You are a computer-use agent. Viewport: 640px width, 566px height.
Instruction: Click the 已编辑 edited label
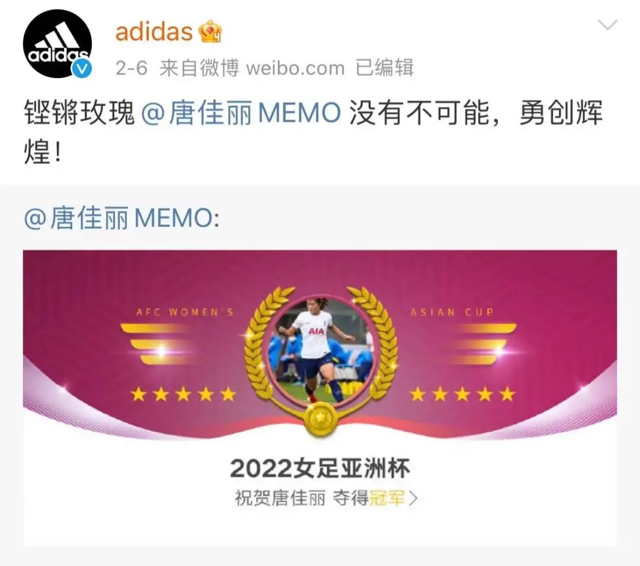(385, 67)
